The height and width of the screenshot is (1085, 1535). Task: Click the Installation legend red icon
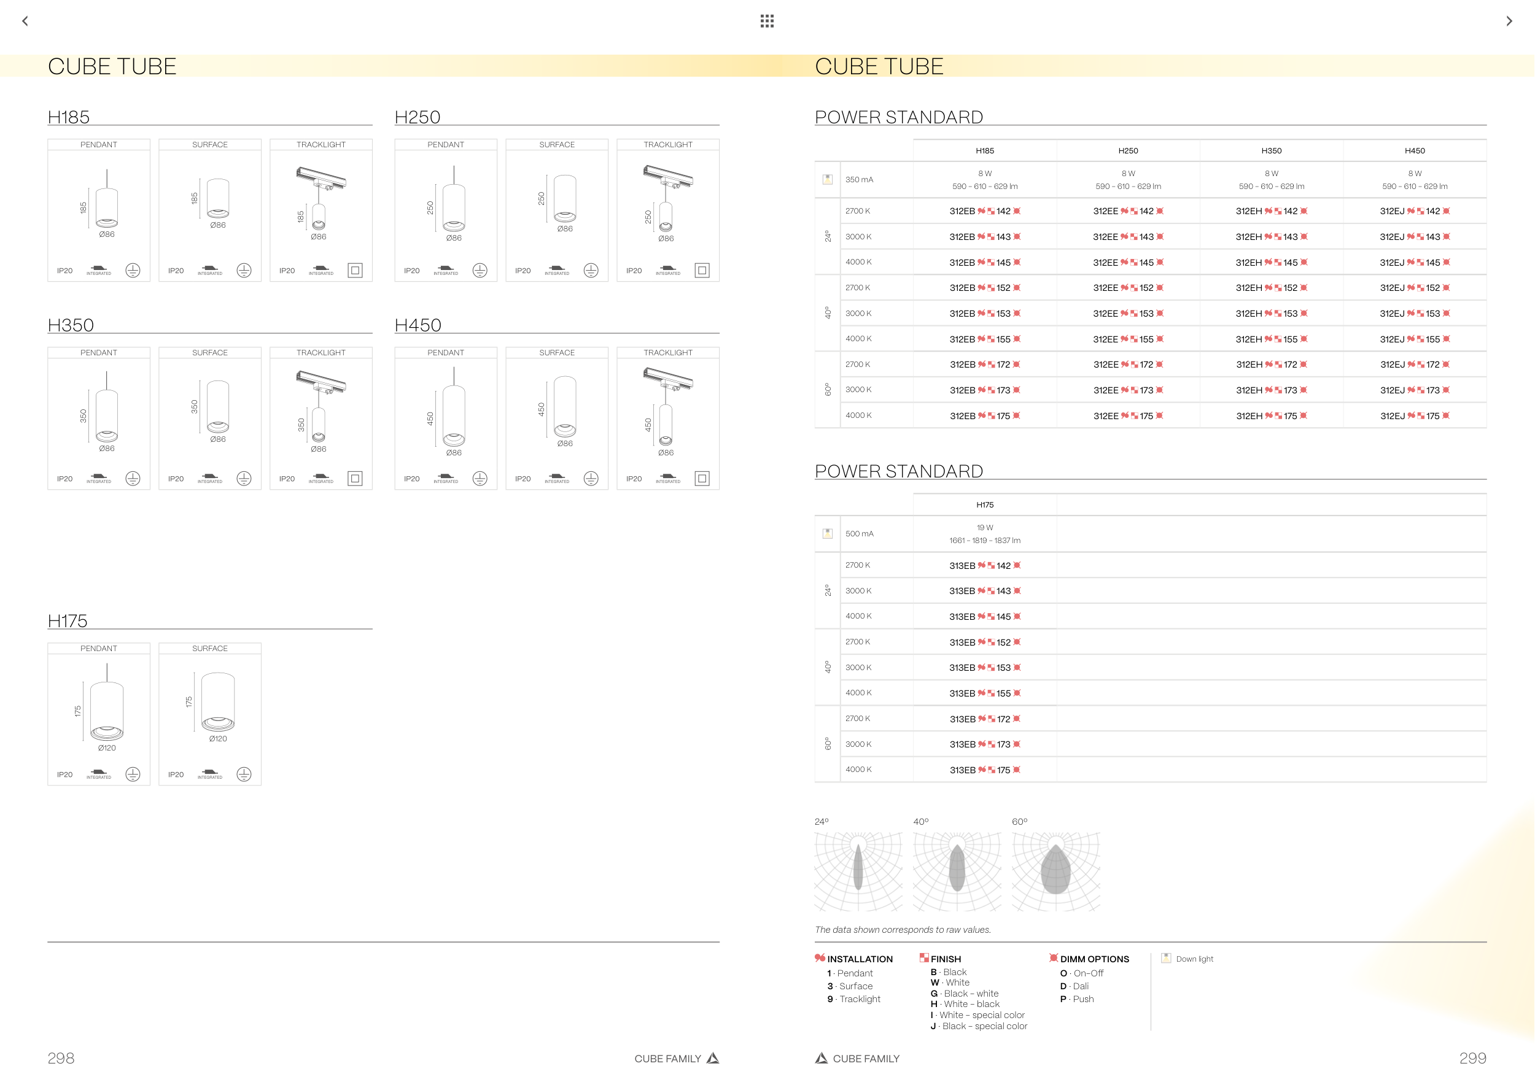pyautogui.click(x=820, y=958)
